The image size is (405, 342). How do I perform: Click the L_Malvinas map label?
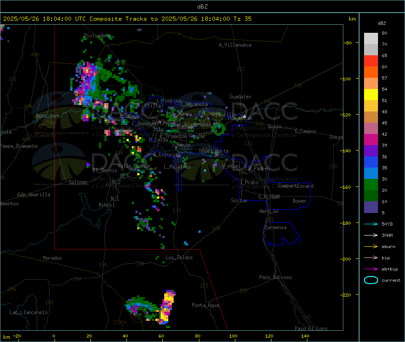point(177,167)
